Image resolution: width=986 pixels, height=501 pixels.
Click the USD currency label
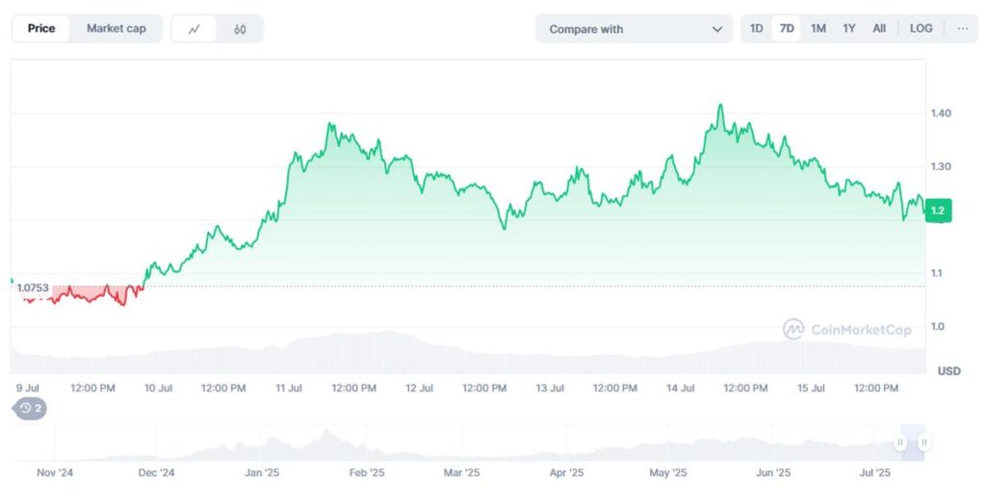948,371
